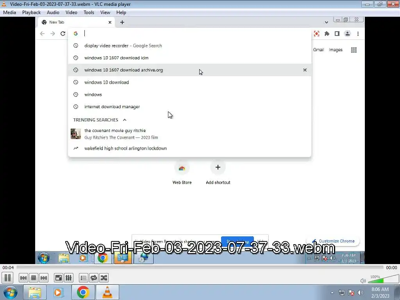This screenshot has height=300, width=400.
Task: Open network status tray icon
Action: (341, 293)
